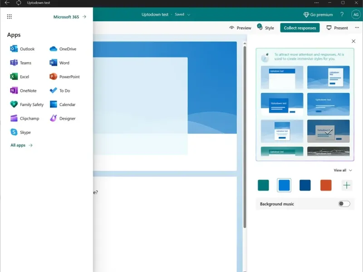
Task: Add a custom theme color with plus
Action: [x=347, y=185]
